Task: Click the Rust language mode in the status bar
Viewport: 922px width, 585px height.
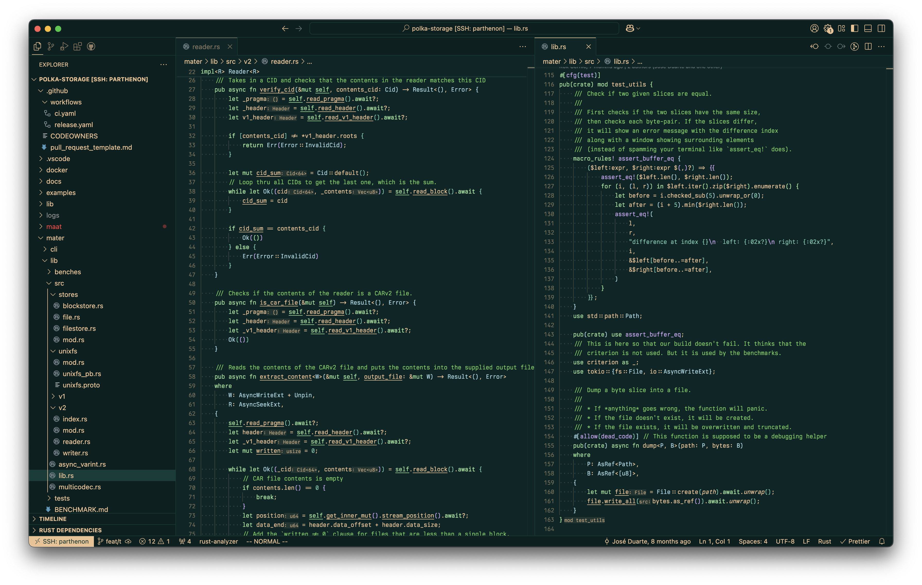Action: pyautogui.click(x=824, y=541)
